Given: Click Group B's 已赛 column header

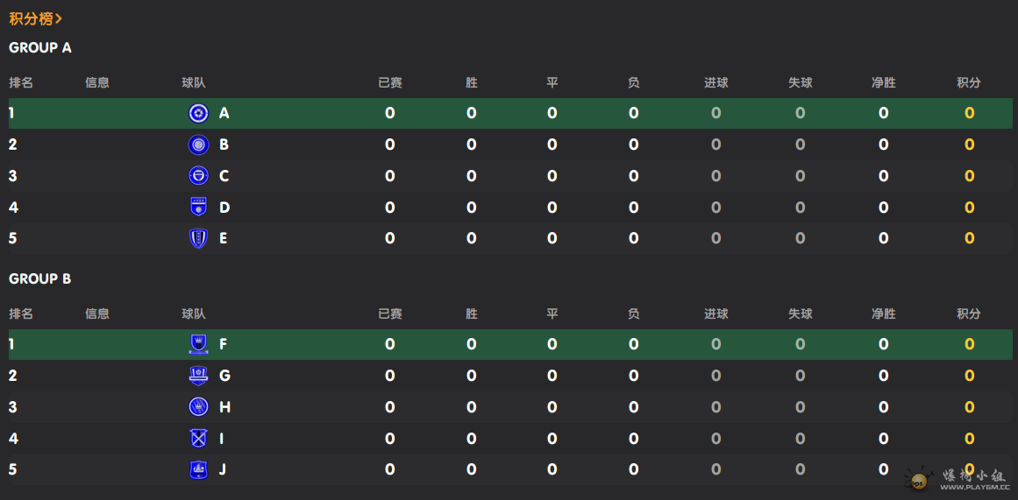Looking at the screenshot, I should (x=389, y=314).
